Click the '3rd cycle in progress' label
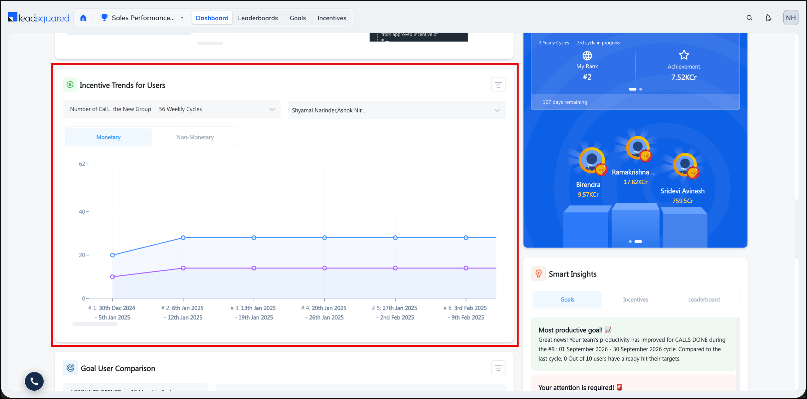The width and height of the screenshot is (807, 399). click(x=598, y=43)
